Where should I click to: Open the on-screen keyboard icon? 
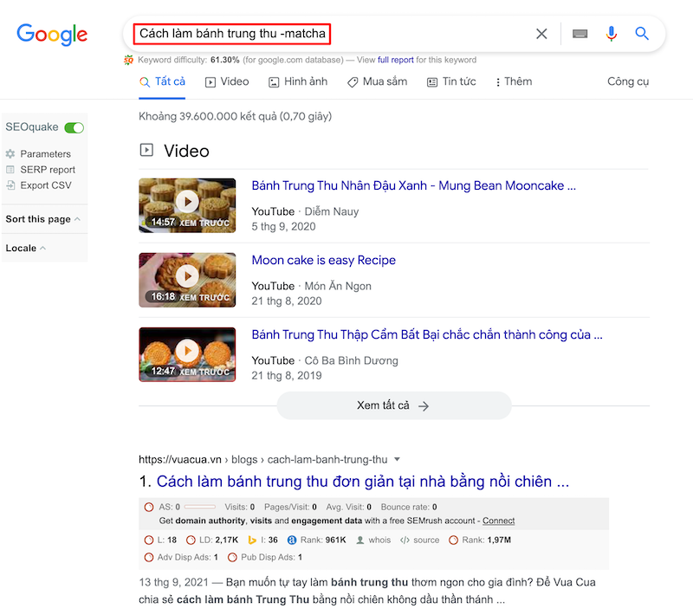pyautogui.click(x=580, y=33)
